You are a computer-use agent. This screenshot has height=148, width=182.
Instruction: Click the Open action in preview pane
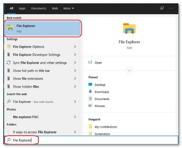(x=98, y=63)
